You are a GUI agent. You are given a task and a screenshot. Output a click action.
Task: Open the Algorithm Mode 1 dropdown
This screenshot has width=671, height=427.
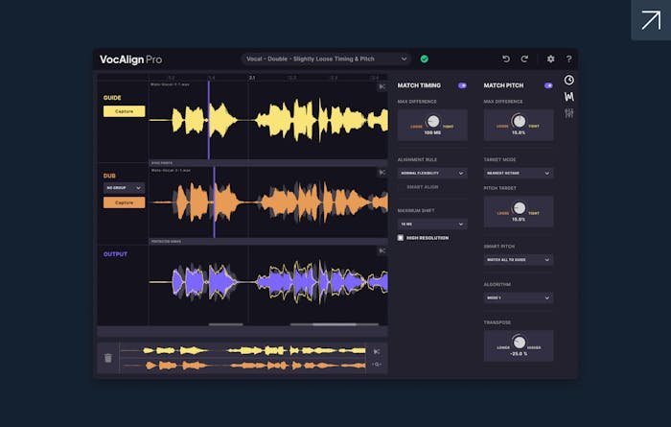[x=519, y=297]
